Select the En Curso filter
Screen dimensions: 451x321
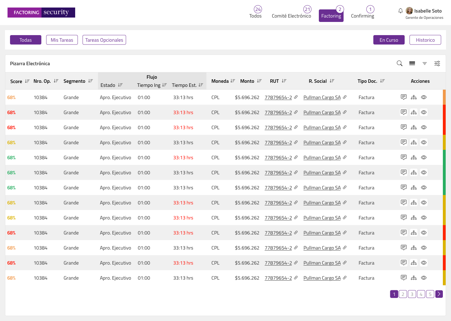[389, 40]
